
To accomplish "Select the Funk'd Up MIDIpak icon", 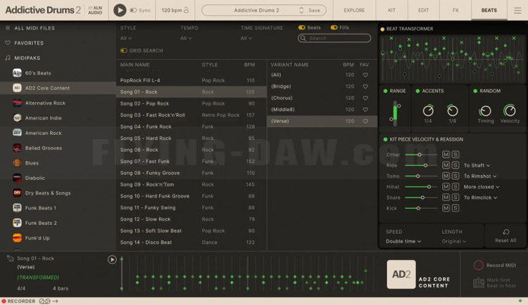I will click(x=17, y=238).
